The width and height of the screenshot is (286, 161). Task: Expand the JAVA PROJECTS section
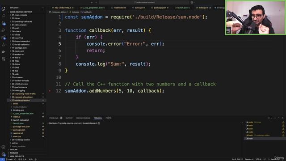17,156
